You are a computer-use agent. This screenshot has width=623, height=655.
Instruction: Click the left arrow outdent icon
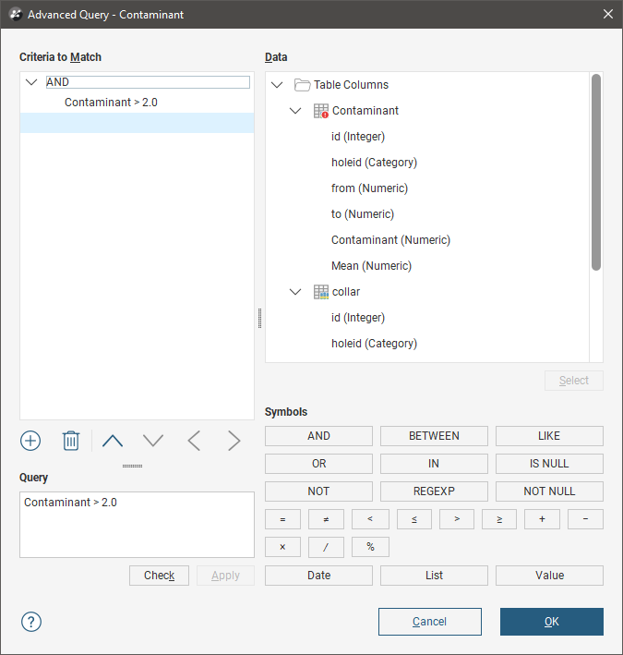coord(194,441)
